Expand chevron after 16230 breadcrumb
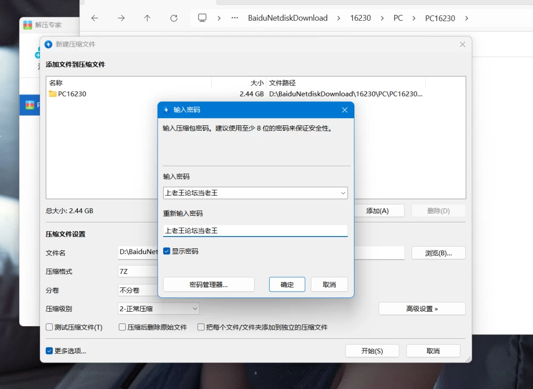533x389 pixels. click(x=382, y=18)
